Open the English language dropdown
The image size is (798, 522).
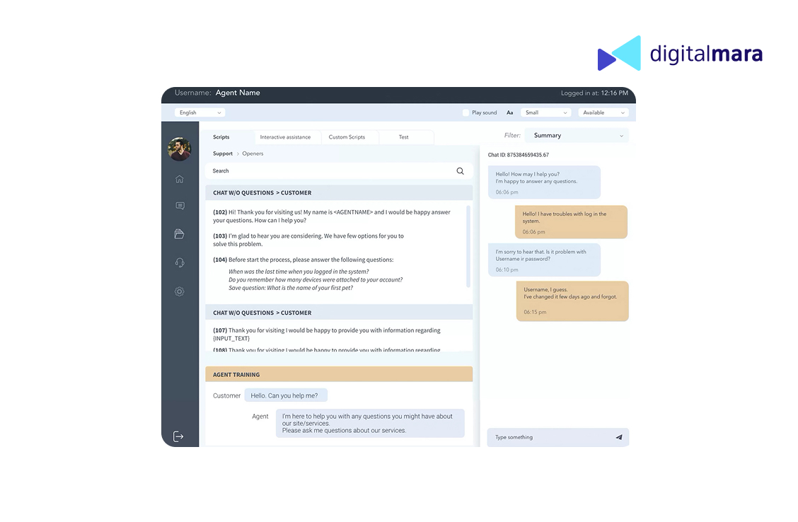click(x=200, y=112)
